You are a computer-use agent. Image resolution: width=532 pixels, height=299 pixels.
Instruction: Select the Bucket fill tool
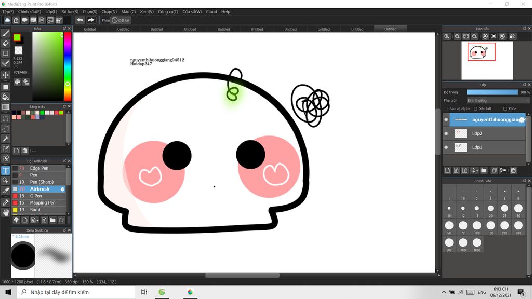point(5,97)
